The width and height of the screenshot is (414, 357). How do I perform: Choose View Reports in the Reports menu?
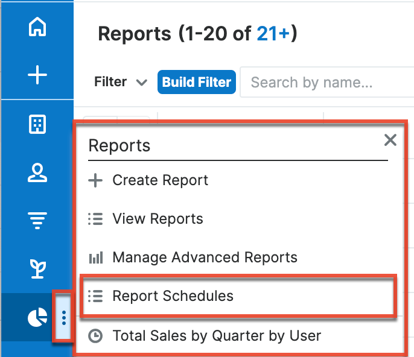click(x=158, y=219)
